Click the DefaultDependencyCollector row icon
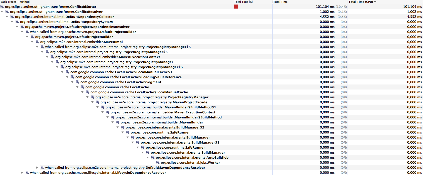The image size is (423, 175). (12, 17)
